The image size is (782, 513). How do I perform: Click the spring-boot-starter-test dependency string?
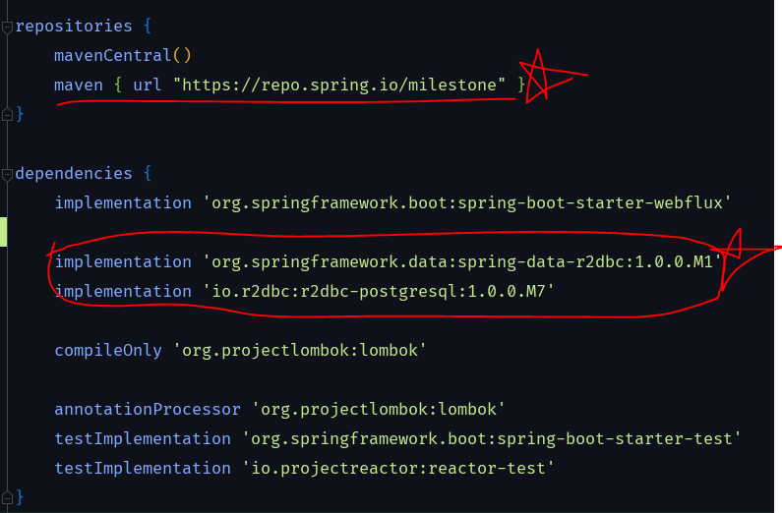click(x=491, y=438)
